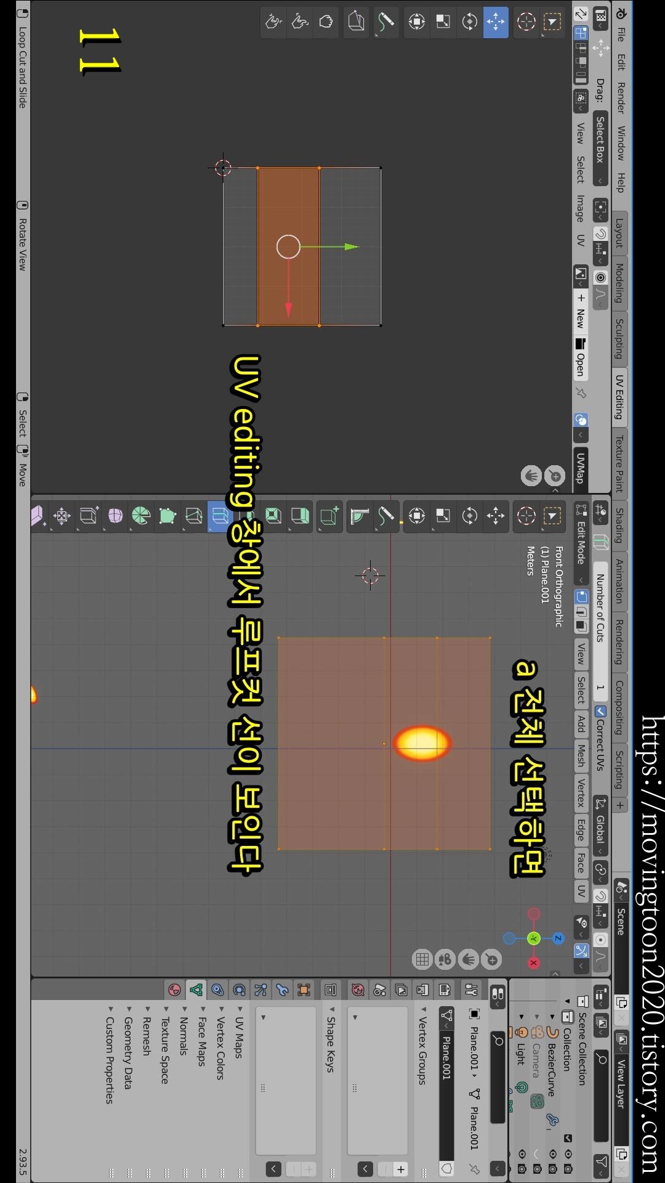Open the Mesh menu in the 3D viewport
This screenshot has height=1183, width=665.
(581, 755)
